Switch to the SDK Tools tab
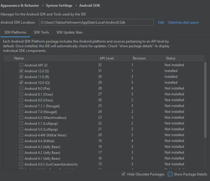The width and height of the screenshot is (210, 181). (41, 32)
